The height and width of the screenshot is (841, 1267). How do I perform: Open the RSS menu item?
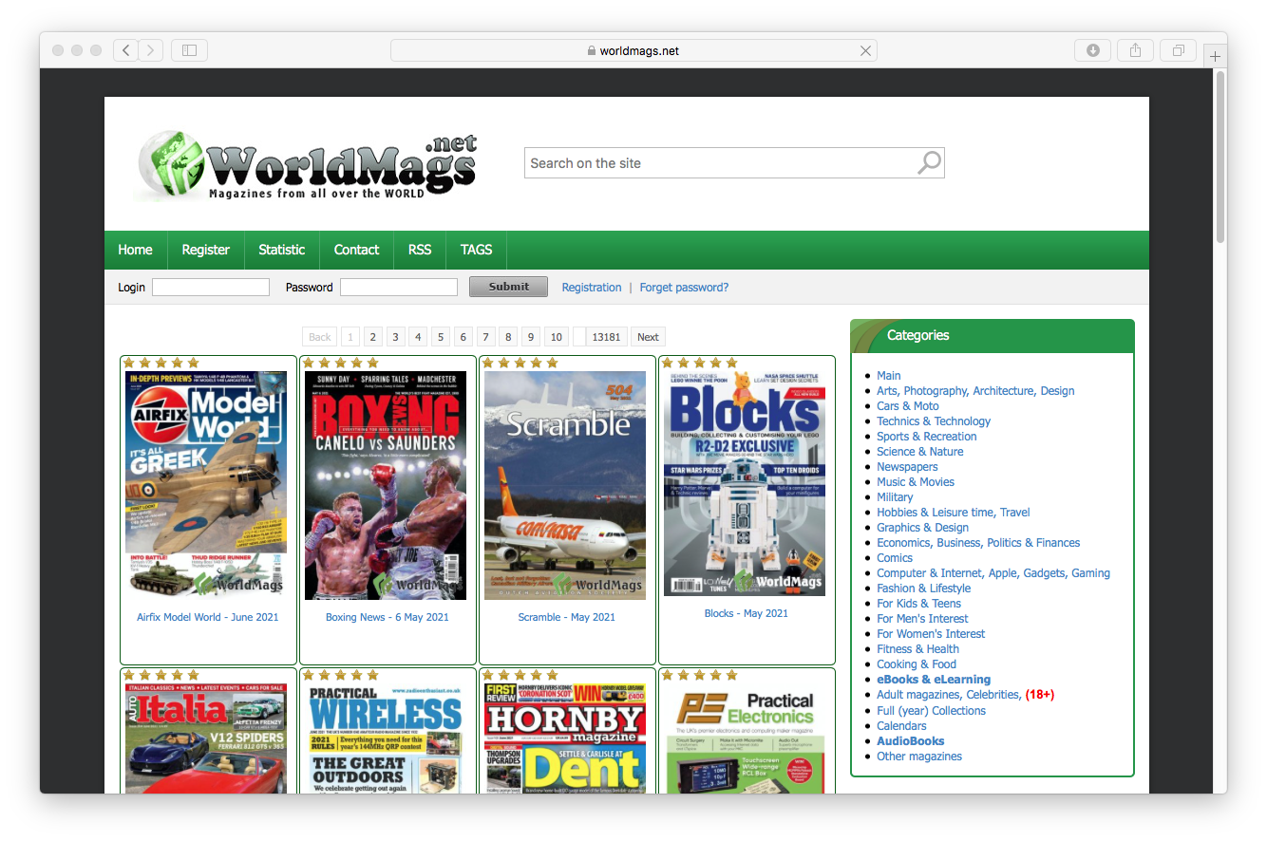(420, 250)
